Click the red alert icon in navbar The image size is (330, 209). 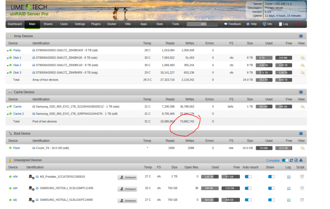(x=299, y=24)
